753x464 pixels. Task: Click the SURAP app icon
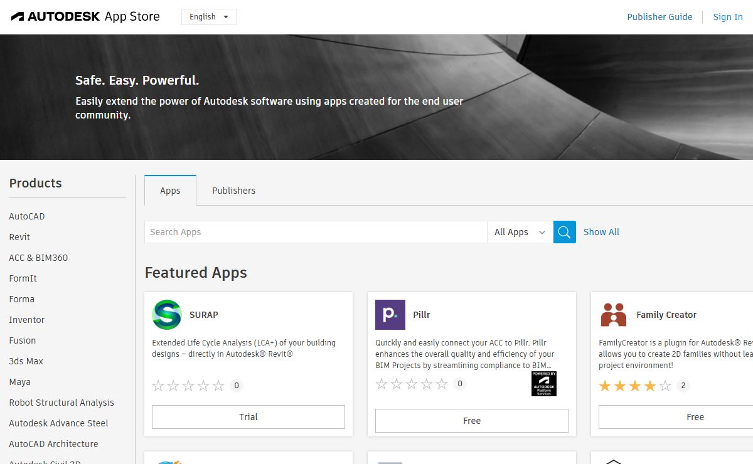point(167,315)
